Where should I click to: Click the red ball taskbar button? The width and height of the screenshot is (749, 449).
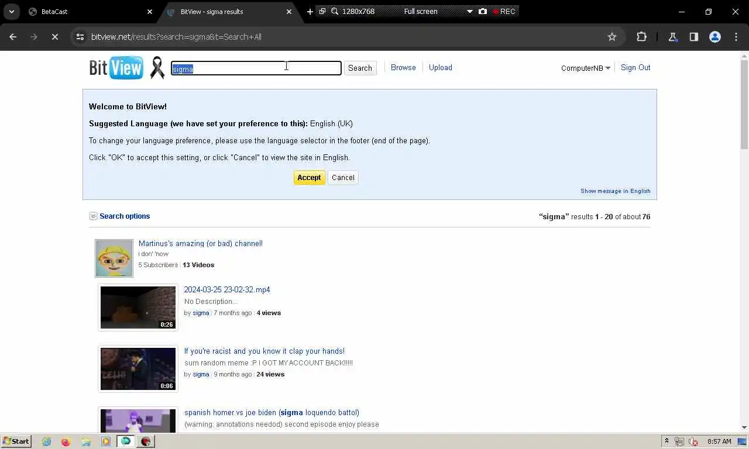(146, 441)
